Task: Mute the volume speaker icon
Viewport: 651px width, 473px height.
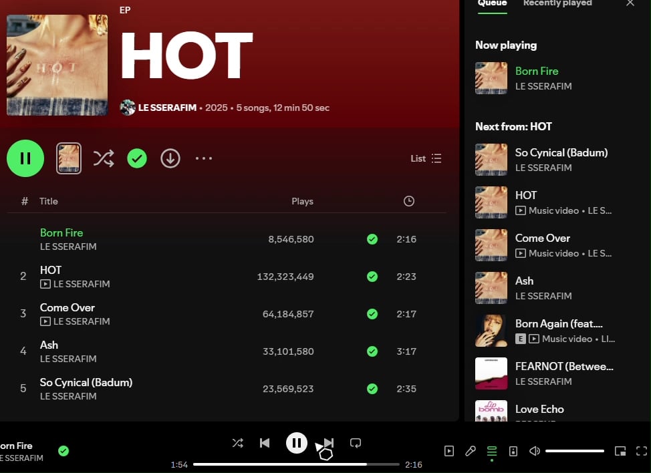Action: [x=535, y=451]
